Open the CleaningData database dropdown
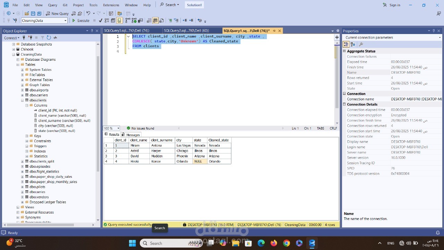The height and width of the screenshot is (250, 444). [66, 20]
